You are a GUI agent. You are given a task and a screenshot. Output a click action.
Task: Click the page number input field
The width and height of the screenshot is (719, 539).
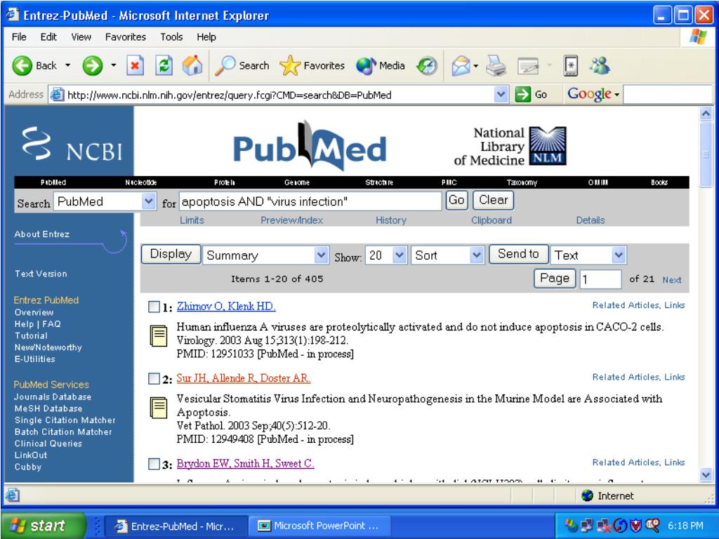point(600,279)
